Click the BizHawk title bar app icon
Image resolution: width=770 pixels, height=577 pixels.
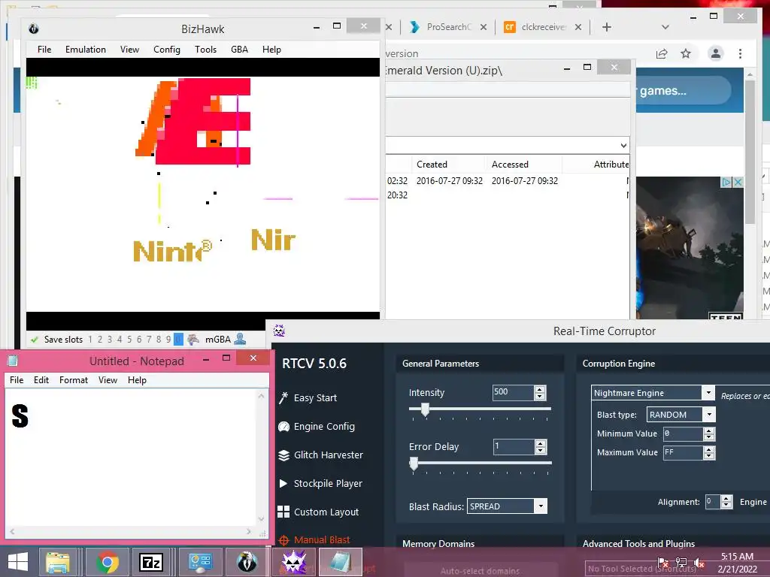pos(33,29)
